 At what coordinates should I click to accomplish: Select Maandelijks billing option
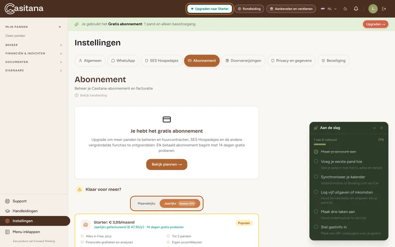point(146,203)
